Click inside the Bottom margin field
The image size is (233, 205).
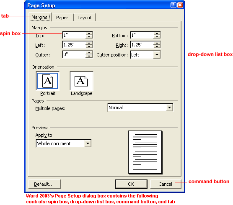[142, 35]
